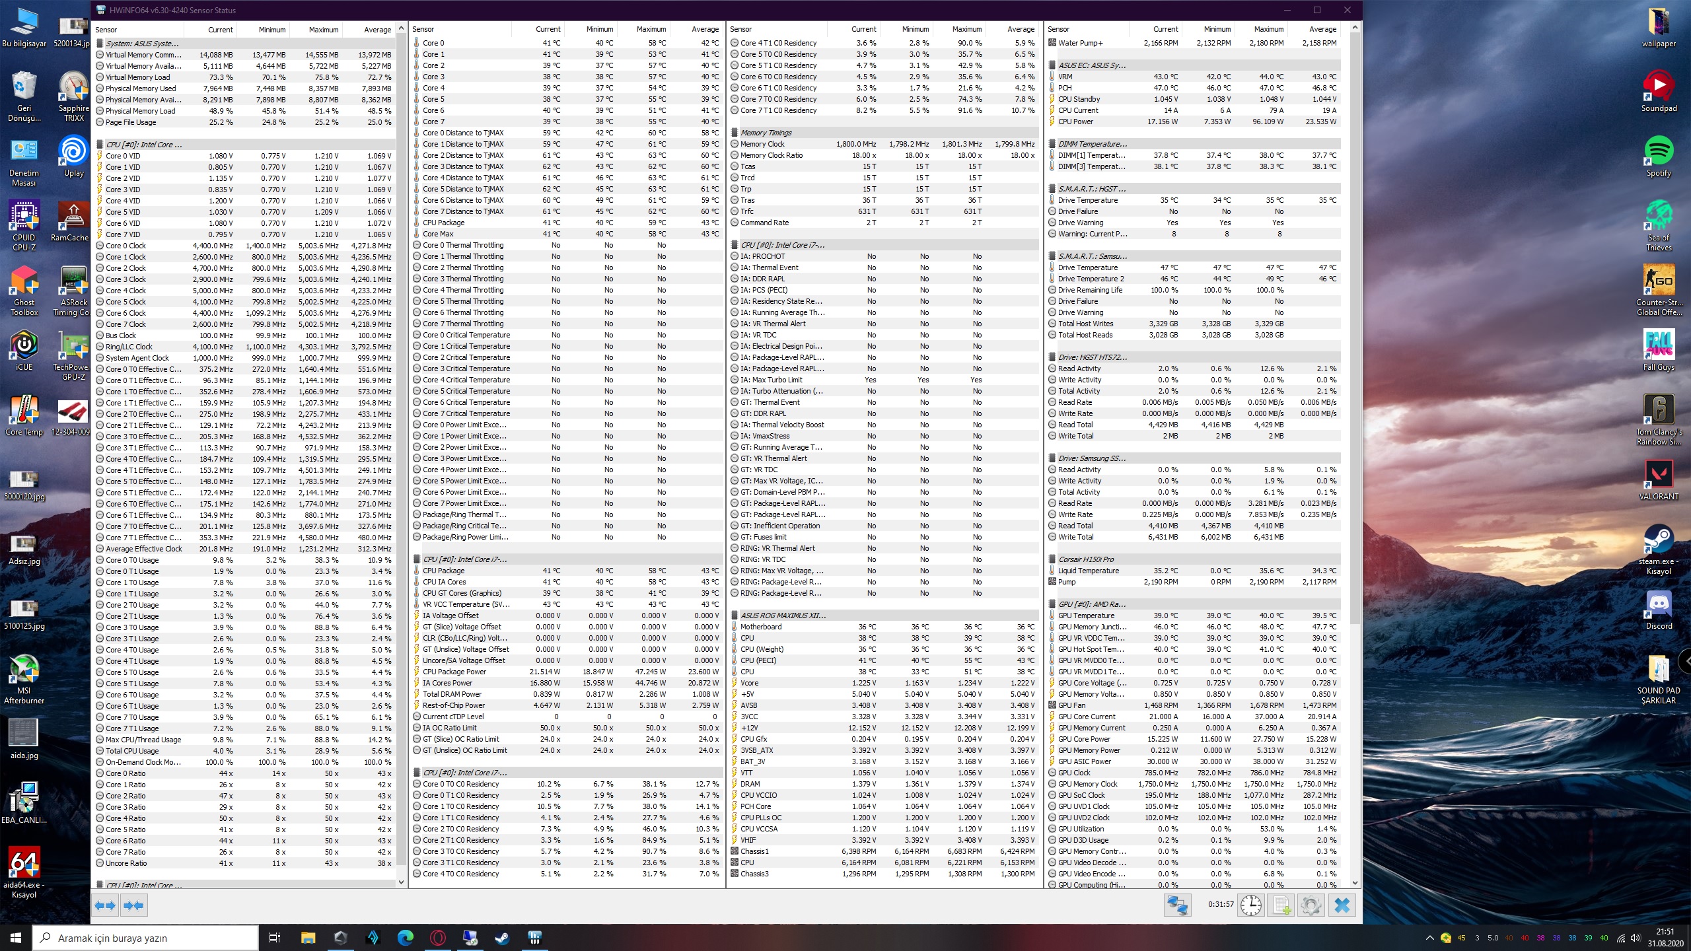This screenshot has width=1691, height=951.
Task: Open Task View in the taskbar
Action: tap(275, 938)
